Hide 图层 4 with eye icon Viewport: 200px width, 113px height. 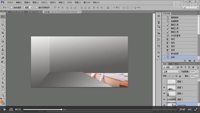[164, 87]
